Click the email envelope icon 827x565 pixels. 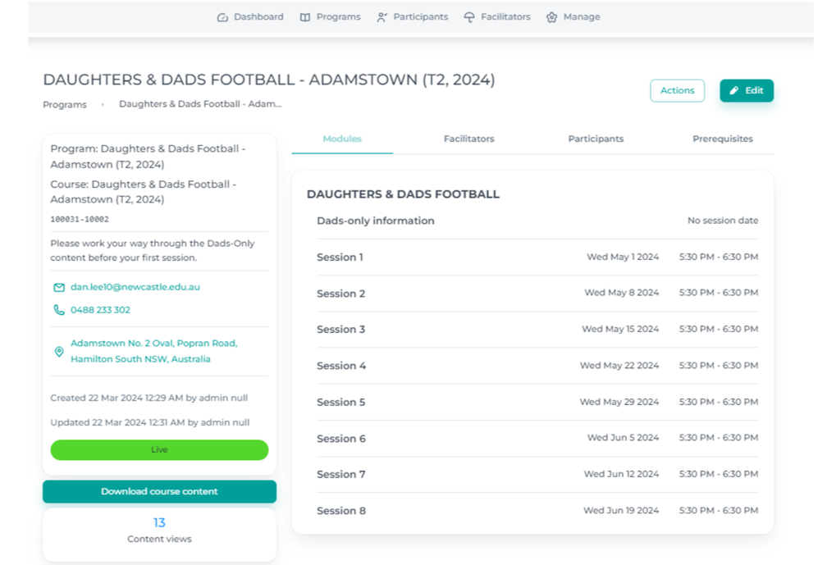[x=59, y=288]
